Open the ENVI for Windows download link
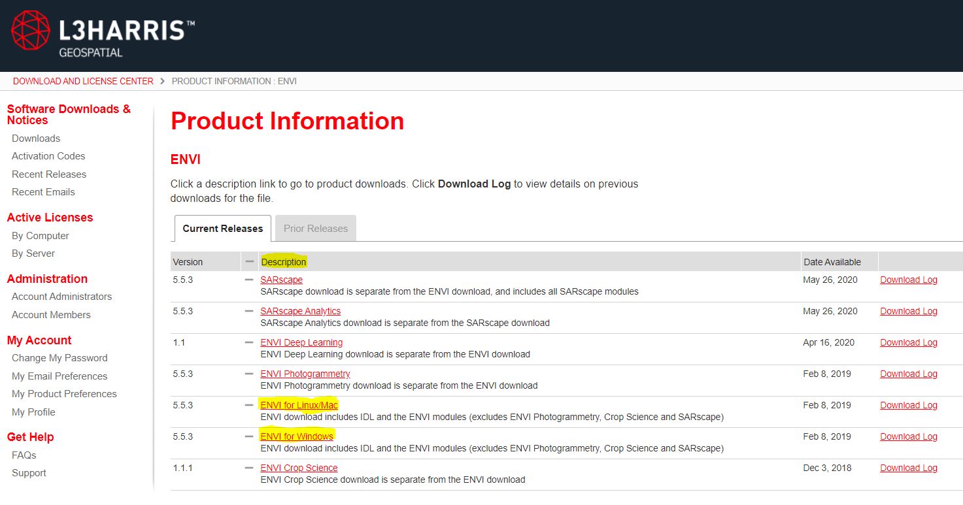 click(x=297, y=436)
